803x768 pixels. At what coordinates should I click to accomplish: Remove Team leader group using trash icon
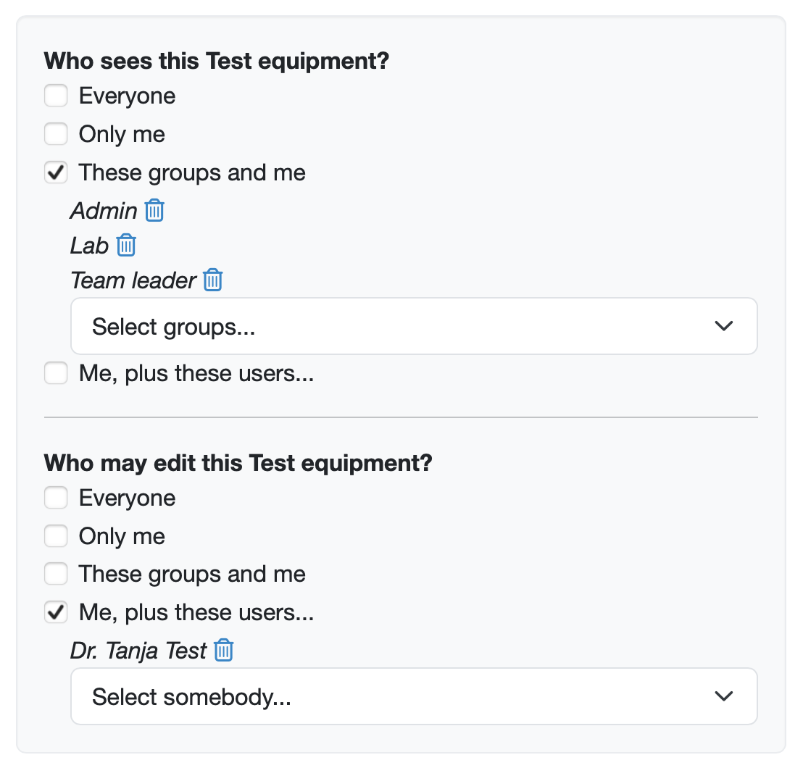(212, 280)
